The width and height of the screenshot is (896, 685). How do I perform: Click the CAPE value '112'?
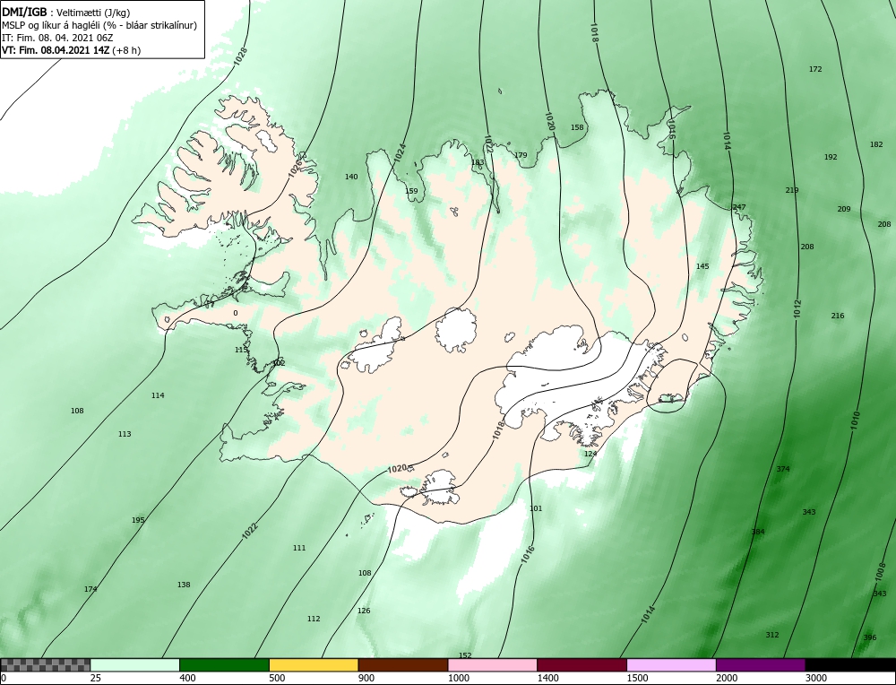(x=313, y=619)
